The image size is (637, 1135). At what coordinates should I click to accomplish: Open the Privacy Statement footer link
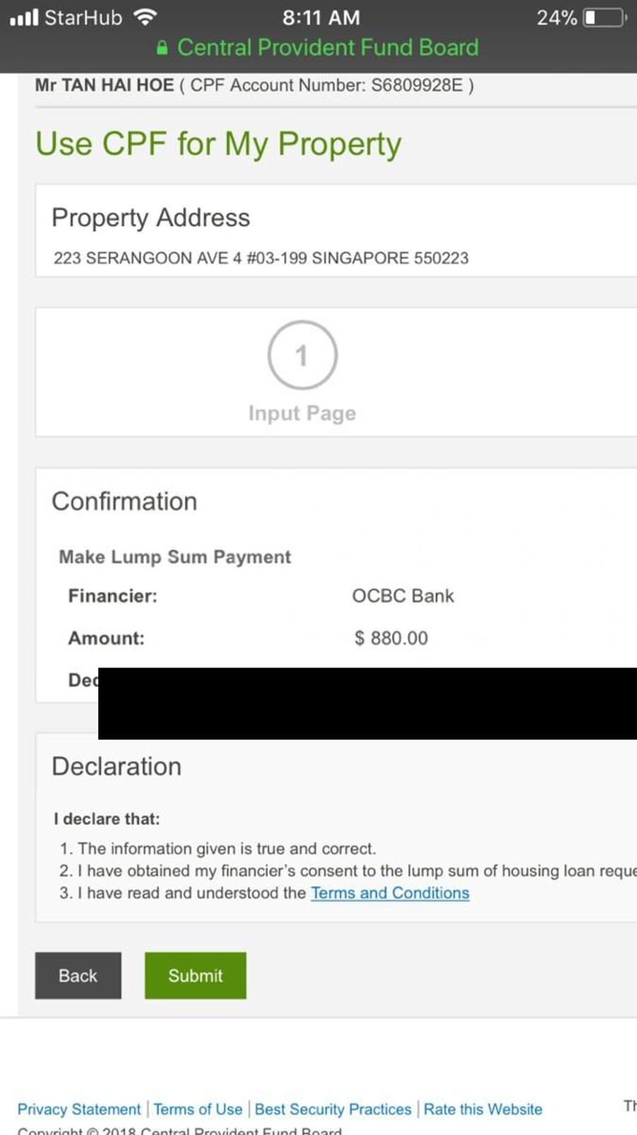[79, 1109]
